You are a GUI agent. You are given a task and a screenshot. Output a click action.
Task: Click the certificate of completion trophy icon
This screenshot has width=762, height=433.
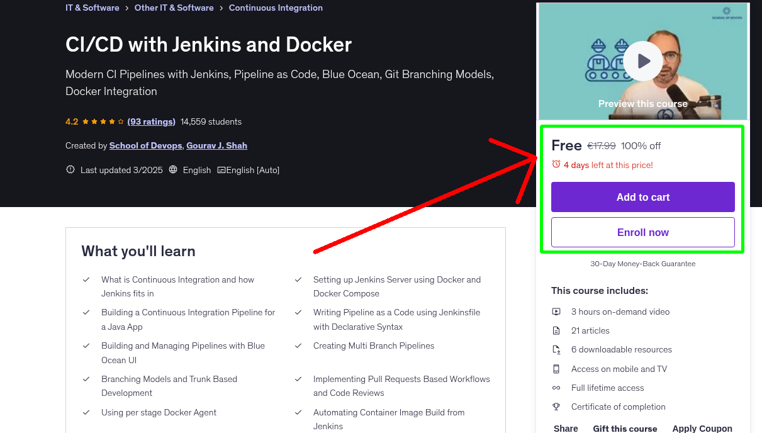tap(556, 407)
